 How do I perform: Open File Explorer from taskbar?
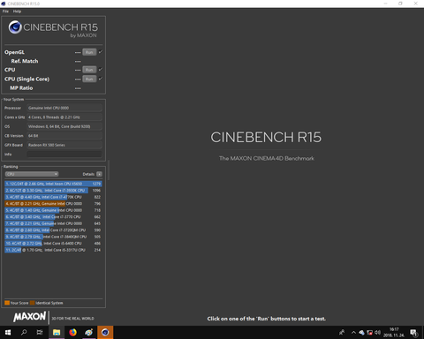[x=57, y=332]
